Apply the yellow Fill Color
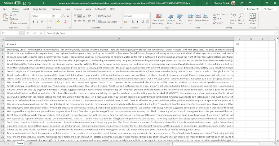The height and width of the screenshot is (146, 279). 58,22
